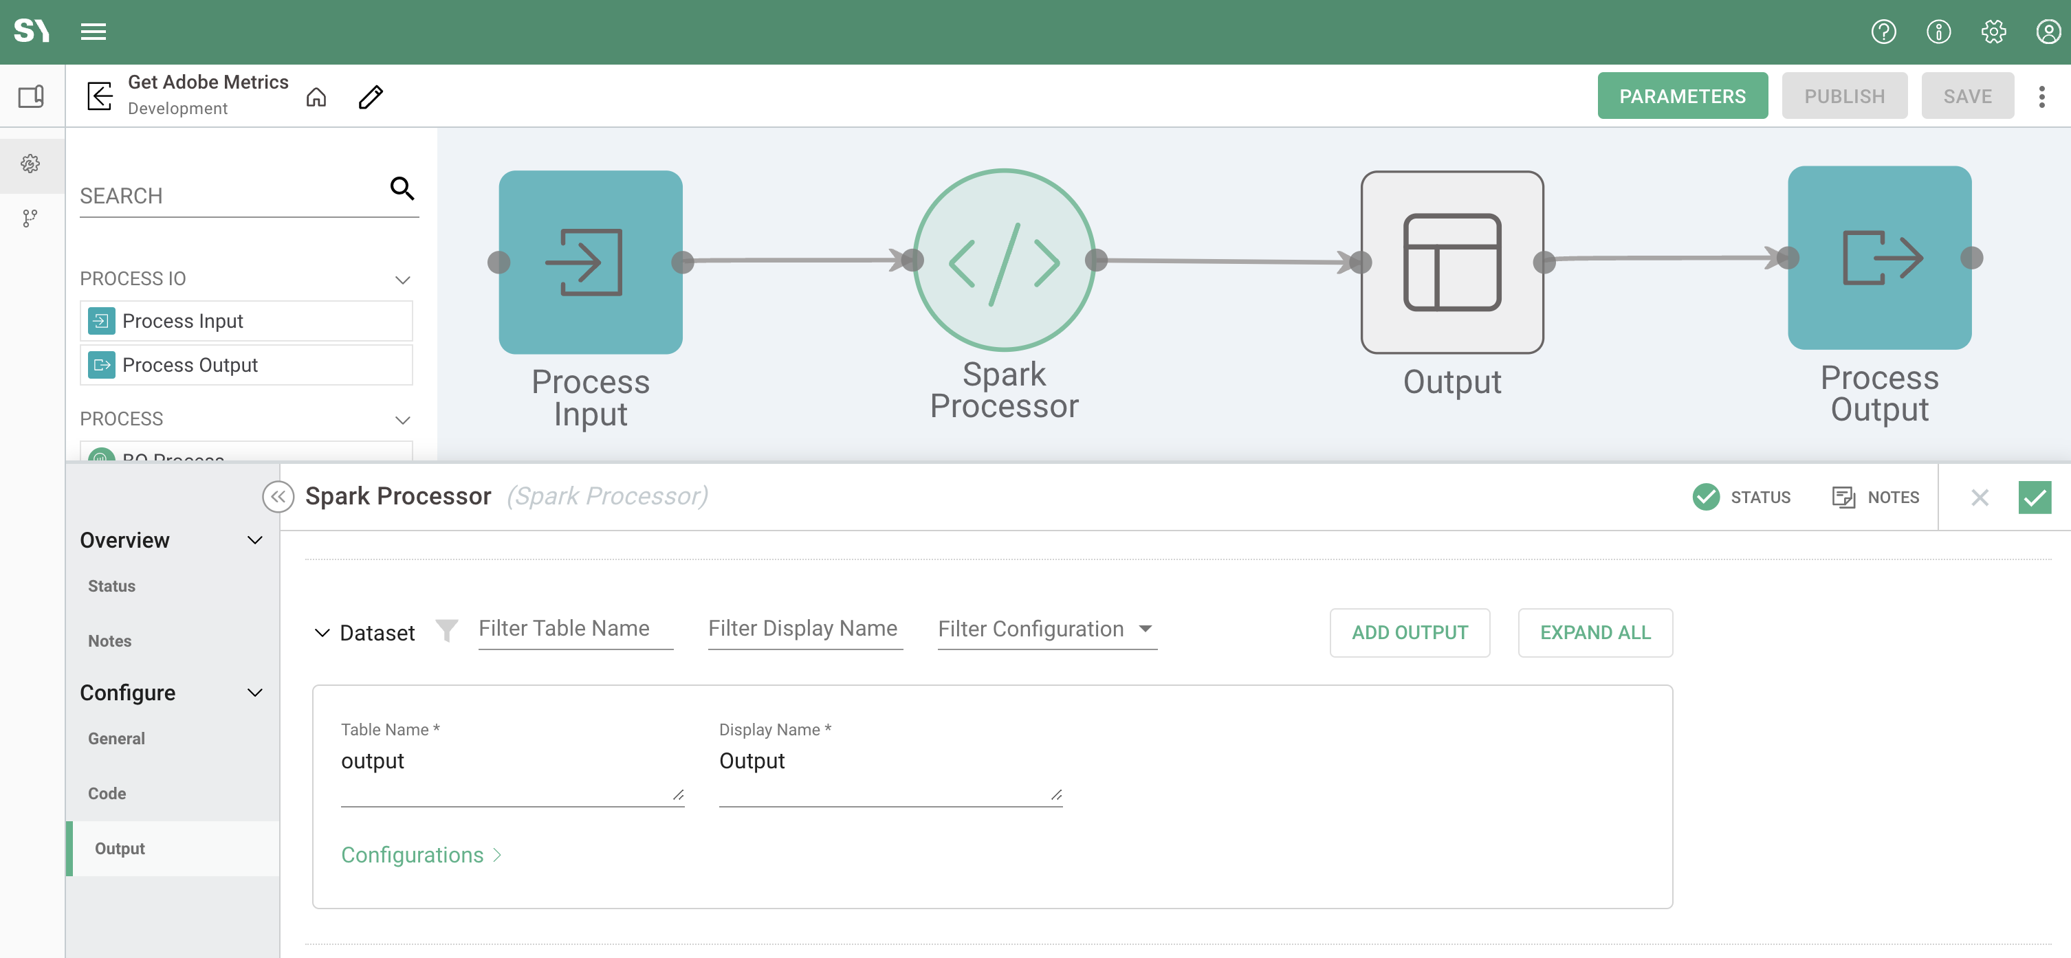Click the back arrow exit icon

pyautogui.click(x=100, y=96)
